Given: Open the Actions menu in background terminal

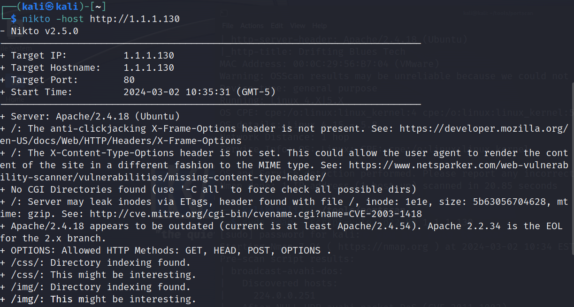Looking at the screenshot, I should (252, 26).
